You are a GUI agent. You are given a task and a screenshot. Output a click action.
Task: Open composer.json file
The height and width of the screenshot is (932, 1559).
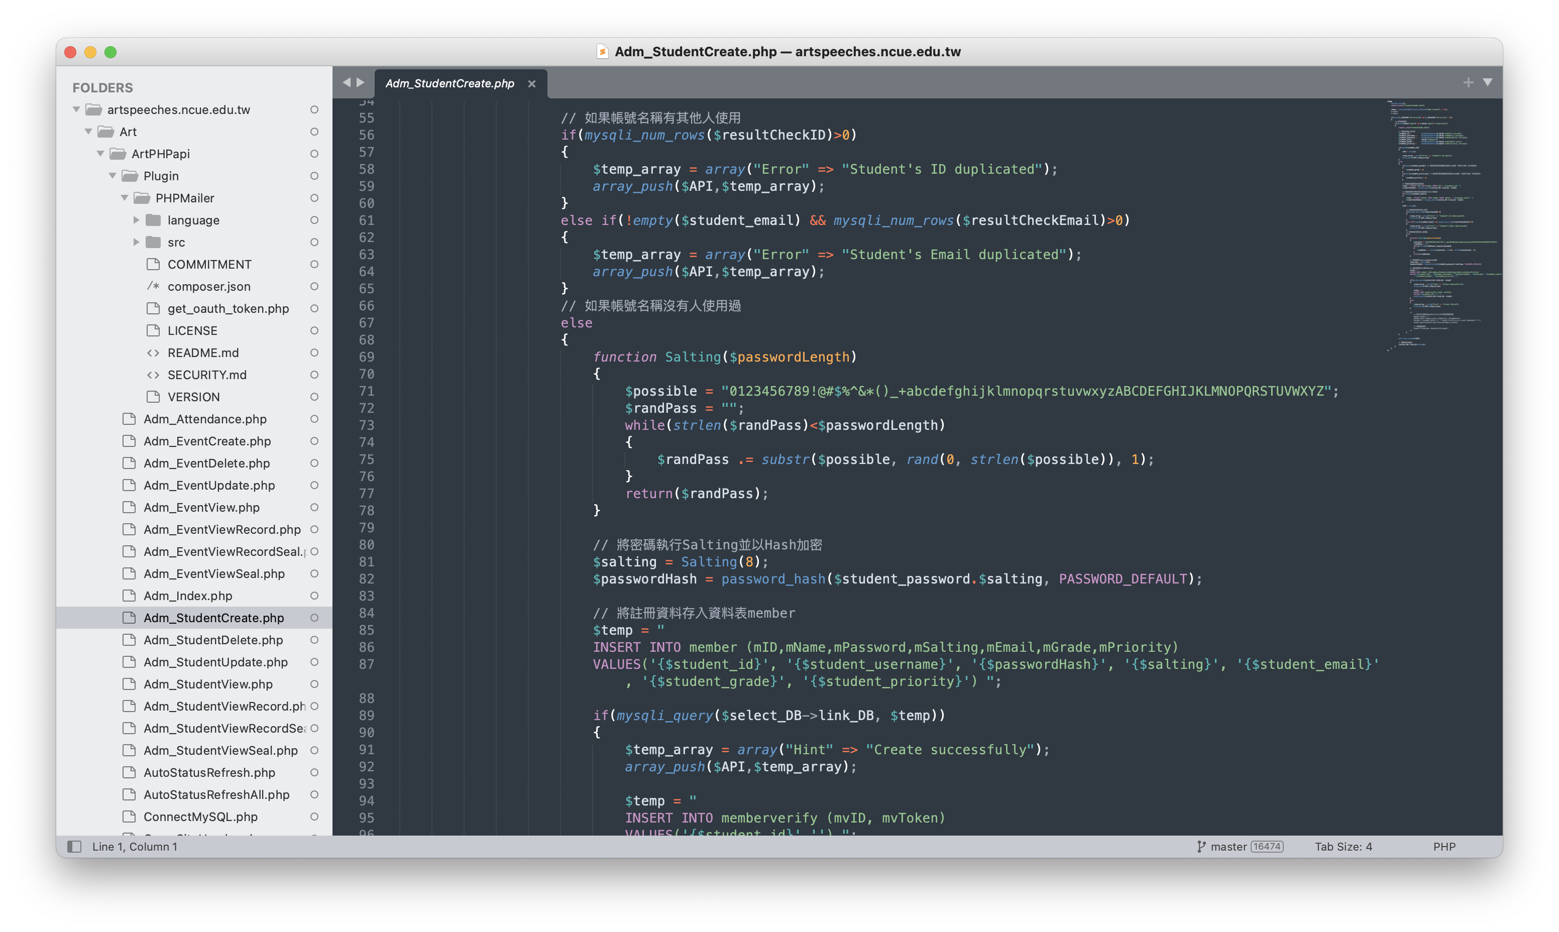coord(208,286)
